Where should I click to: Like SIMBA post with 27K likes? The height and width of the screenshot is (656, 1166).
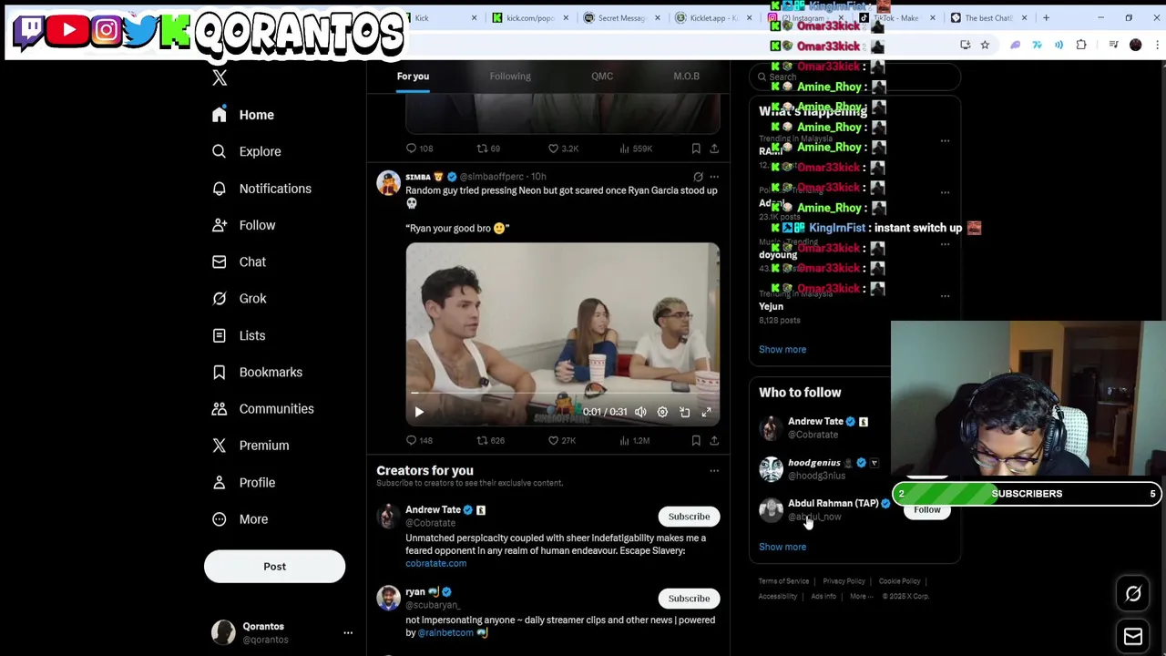click(561, 441)
